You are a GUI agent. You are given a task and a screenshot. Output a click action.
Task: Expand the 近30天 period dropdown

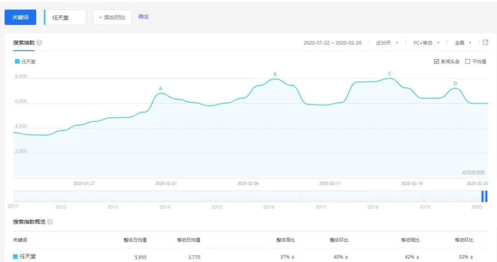pyautogui.click(x=387, y=43)
